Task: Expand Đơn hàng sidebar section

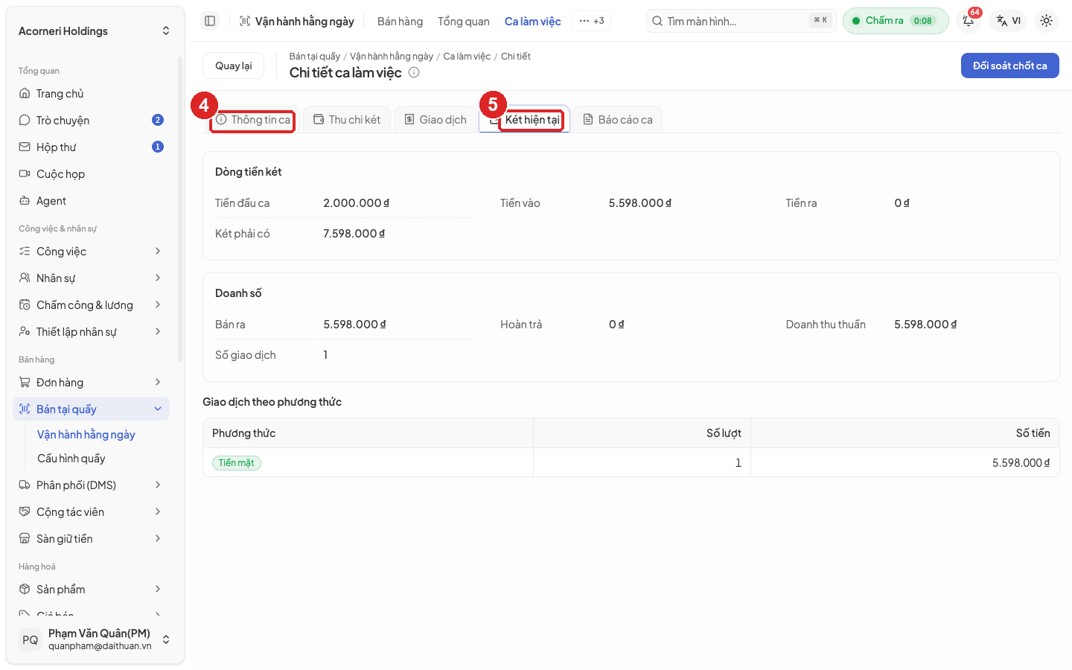Action: pos(91,383)
